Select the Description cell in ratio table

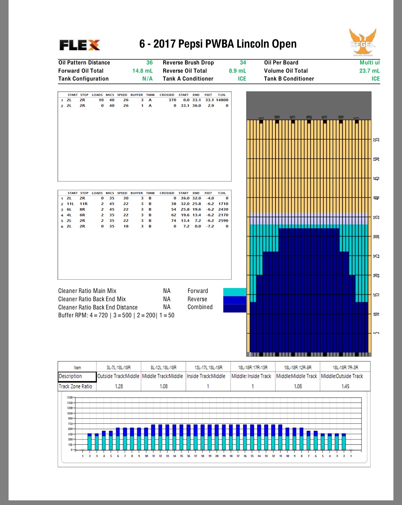(x=77, y=376)
